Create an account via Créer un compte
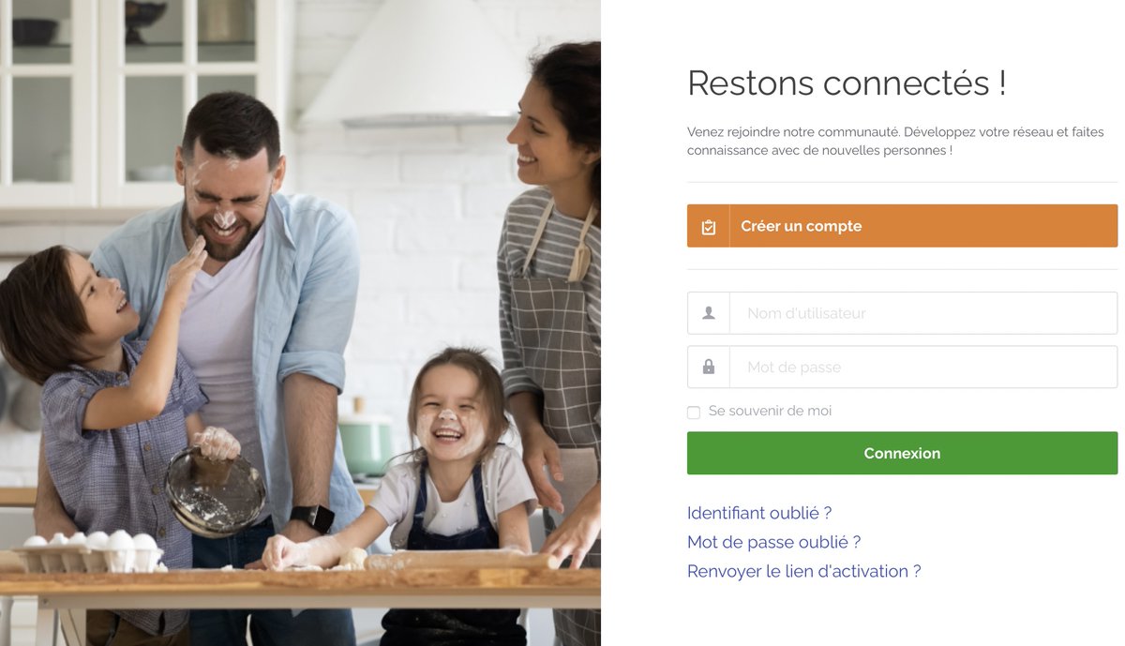Screen dimensions: 1125x646 click(902, 226)
